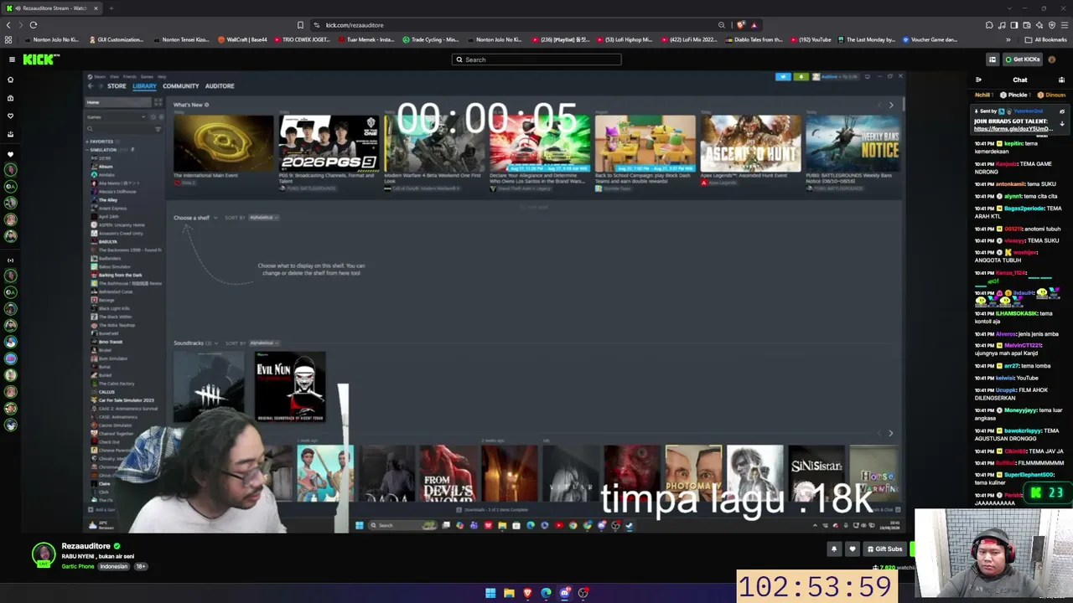
Task: Open the WallCraft | Base44 bookmark
Action: click(x=242, y=39)
